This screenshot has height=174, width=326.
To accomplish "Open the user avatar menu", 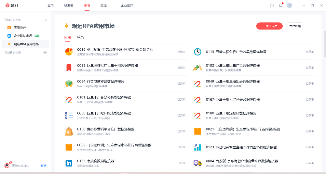I will pos(290,6).
